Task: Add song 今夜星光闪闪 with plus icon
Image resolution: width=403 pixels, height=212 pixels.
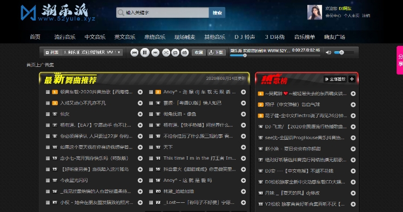Action: (140, 180)
